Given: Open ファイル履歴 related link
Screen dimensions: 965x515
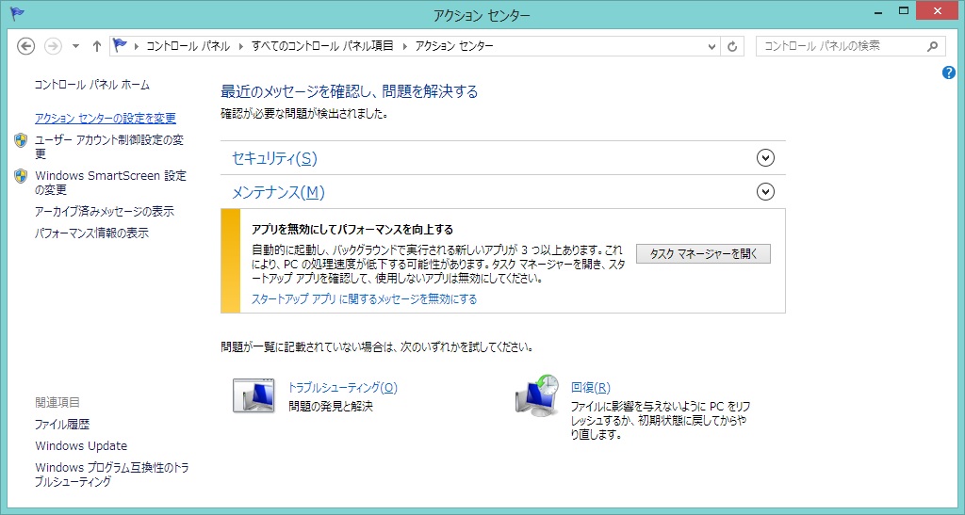Looking at the screenshot, I should (x=62, y=424).
